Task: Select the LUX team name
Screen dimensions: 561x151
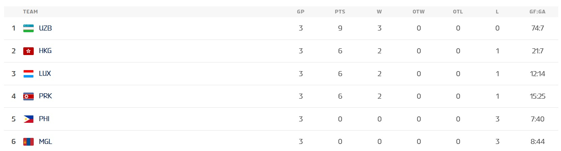Action: [x=45, y=73]
